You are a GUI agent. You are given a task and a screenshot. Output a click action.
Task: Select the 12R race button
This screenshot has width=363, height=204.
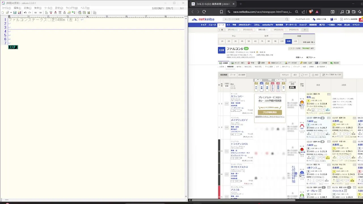295,41
